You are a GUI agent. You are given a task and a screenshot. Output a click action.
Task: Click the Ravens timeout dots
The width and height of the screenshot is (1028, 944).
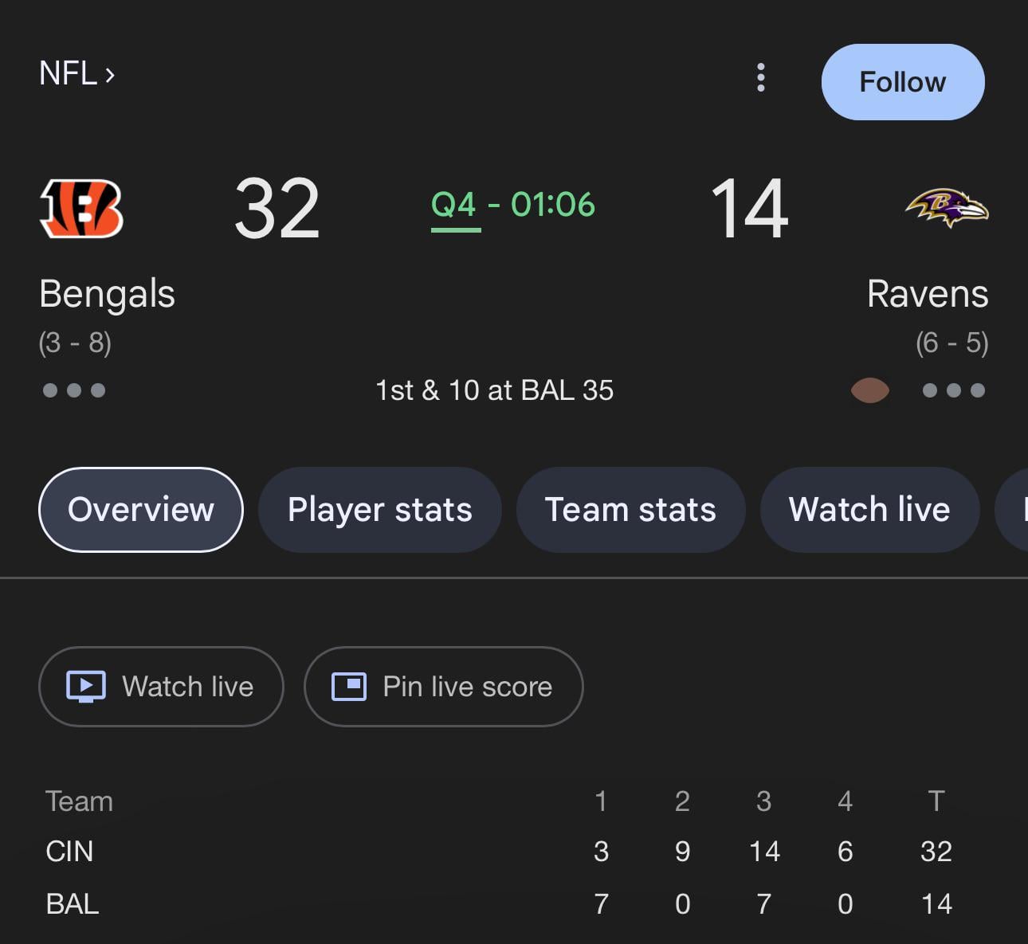[x=953, y=390]
